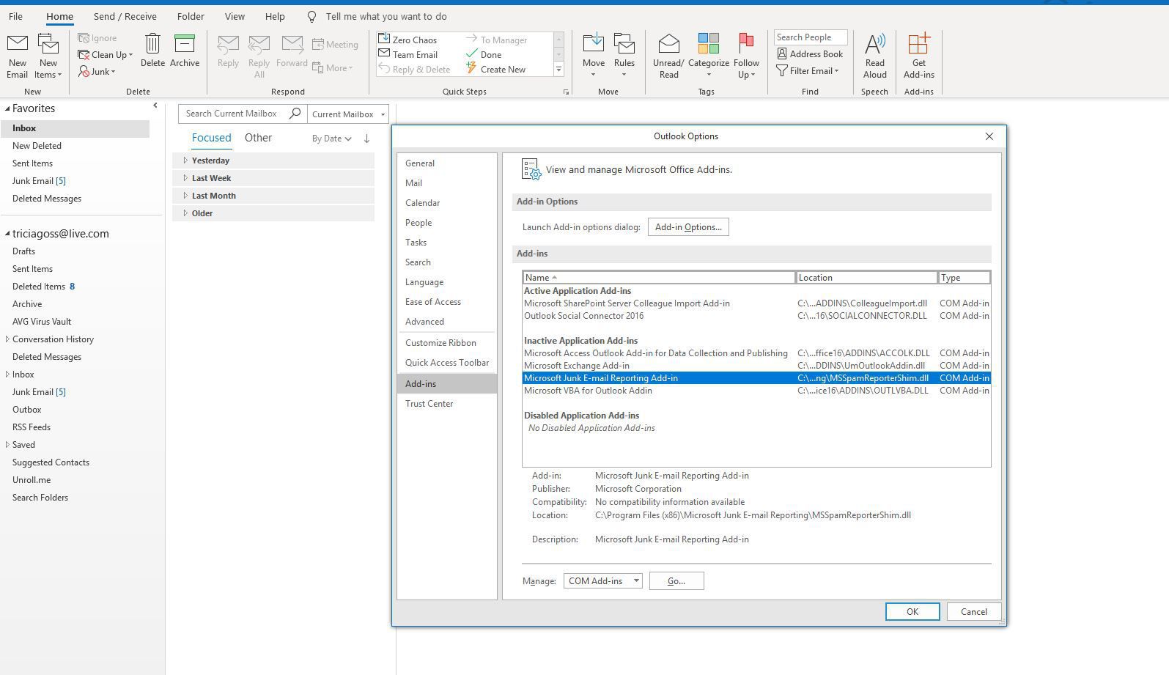Click the Meeting icon in Respond group
The width and height of the screenshot is (1169, 675).
click(x=318, y=45)
